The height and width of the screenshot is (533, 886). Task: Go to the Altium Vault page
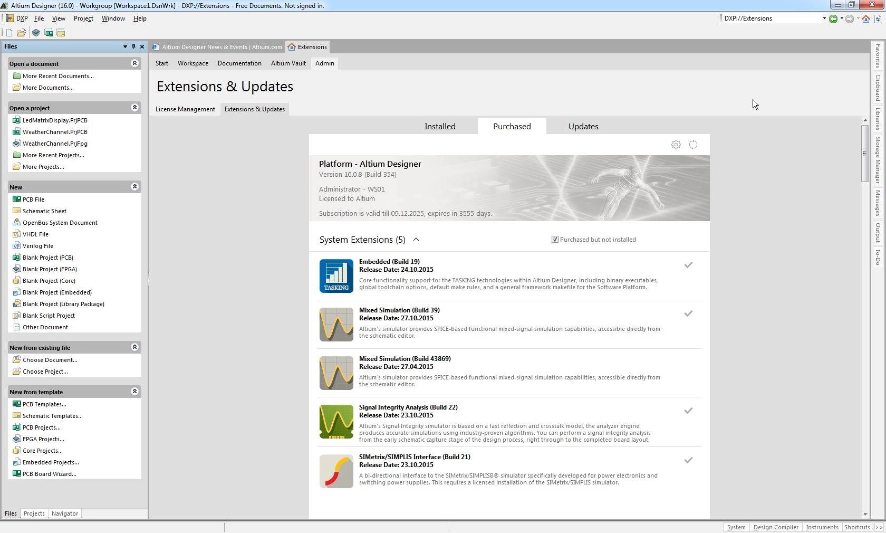point(288,63)
